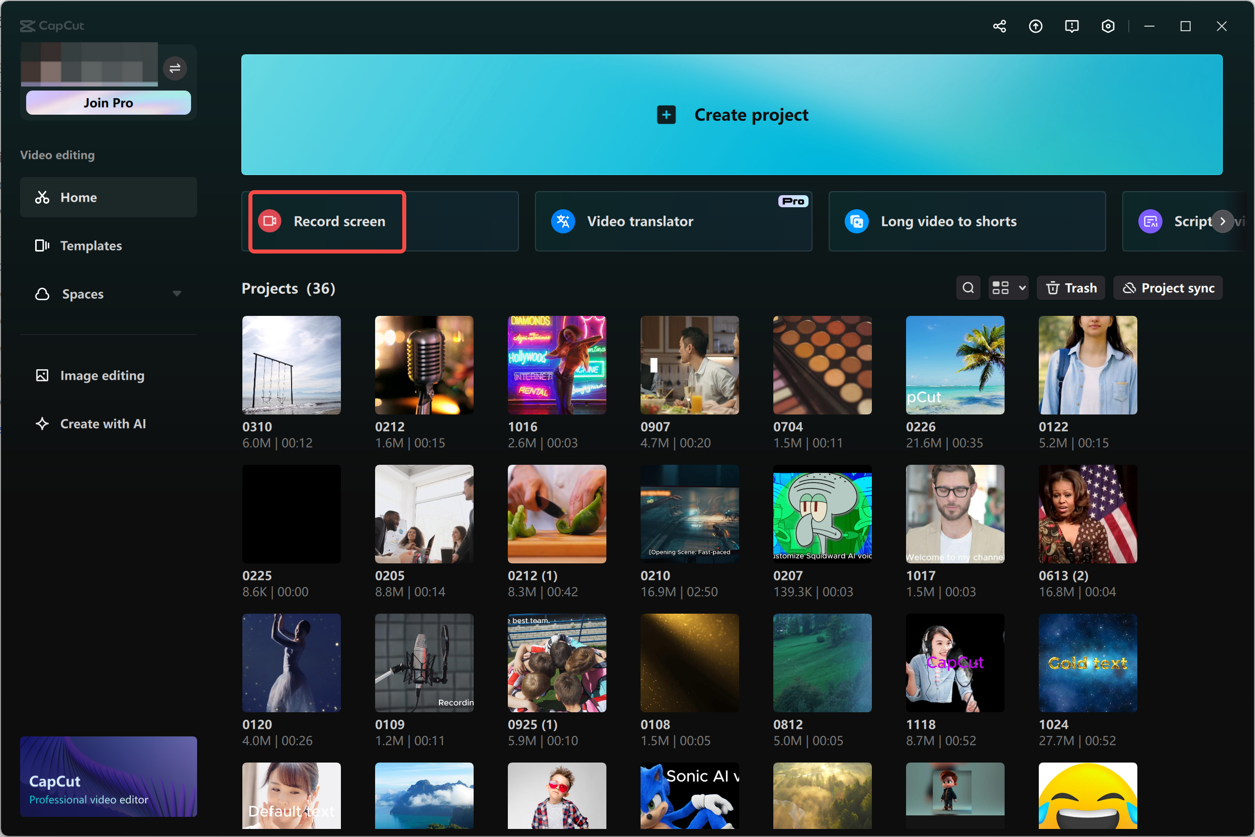Click the Join Pro button
This screenshot has width=1255, height=837.
tap(108, 103)
